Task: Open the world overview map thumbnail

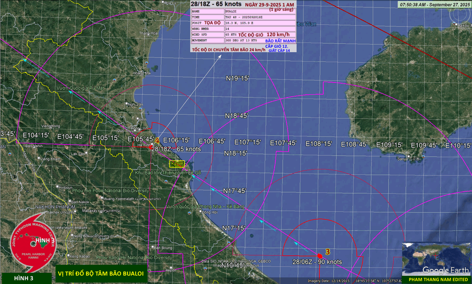Action: [x=436, y=258]
